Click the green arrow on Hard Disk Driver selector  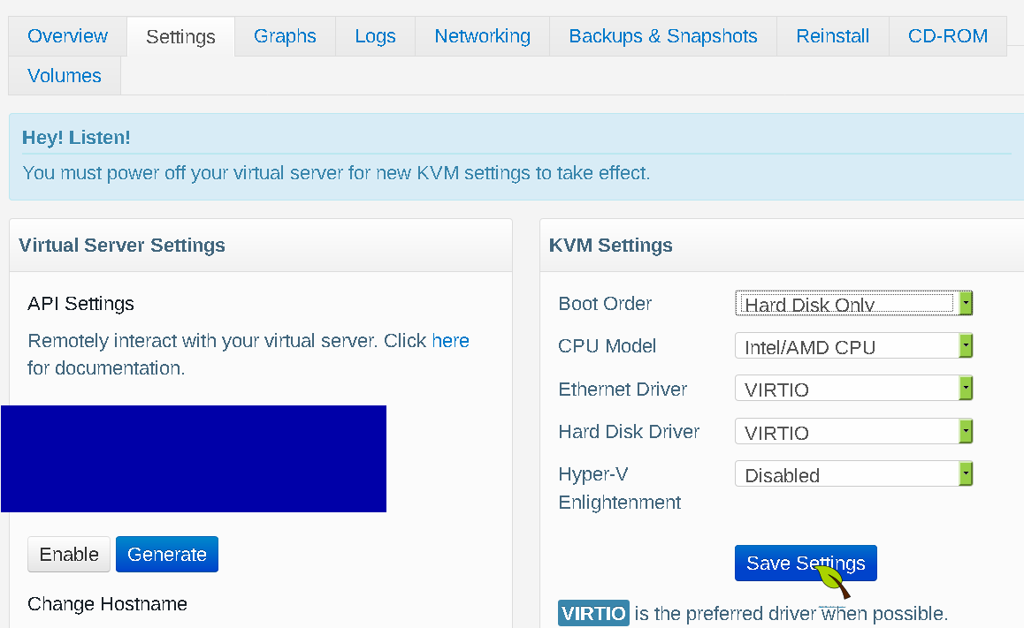(967, 431)
